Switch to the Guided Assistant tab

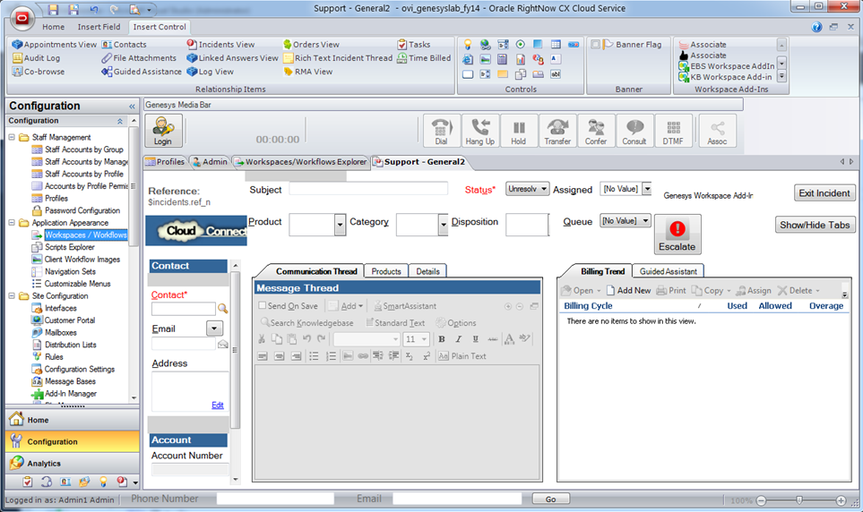click(x=668, y=271)
